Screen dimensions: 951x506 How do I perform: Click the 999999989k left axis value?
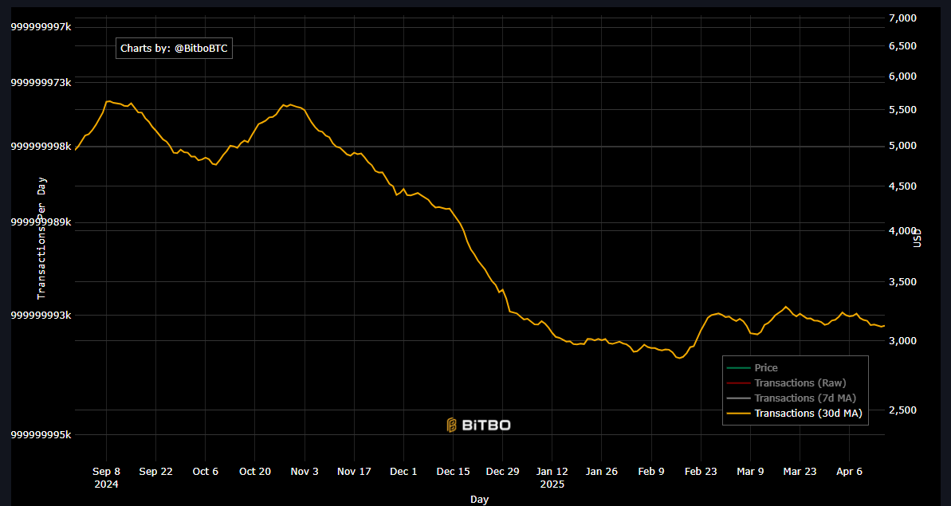tap(41, 222)
